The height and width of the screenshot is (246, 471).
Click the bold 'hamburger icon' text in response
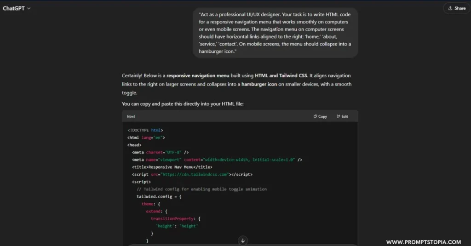point(259,85)
